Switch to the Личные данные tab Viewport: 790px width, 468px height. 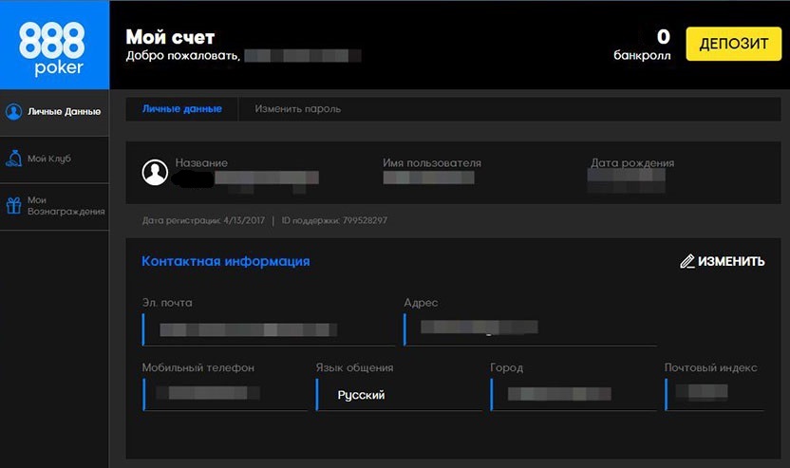click(182, 109)
